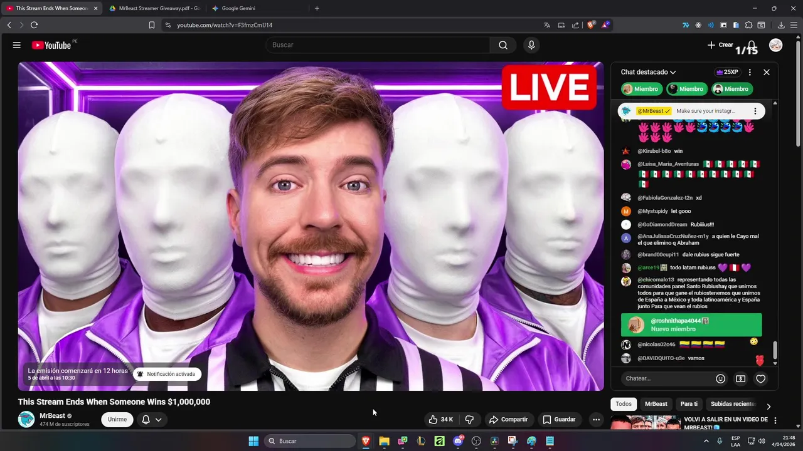Bookmark this page with bookmark icon
803x451 pixels.
[x=152, y=25]
